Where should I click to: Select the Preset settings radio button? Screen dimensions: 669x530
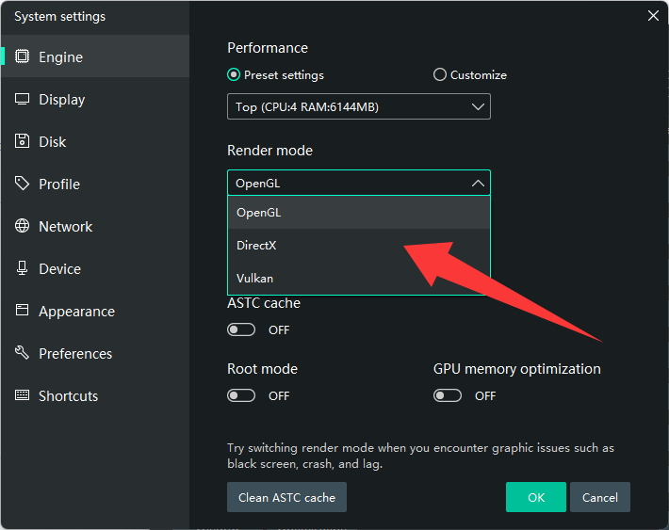pyautogui.click(x=234, y=75)
